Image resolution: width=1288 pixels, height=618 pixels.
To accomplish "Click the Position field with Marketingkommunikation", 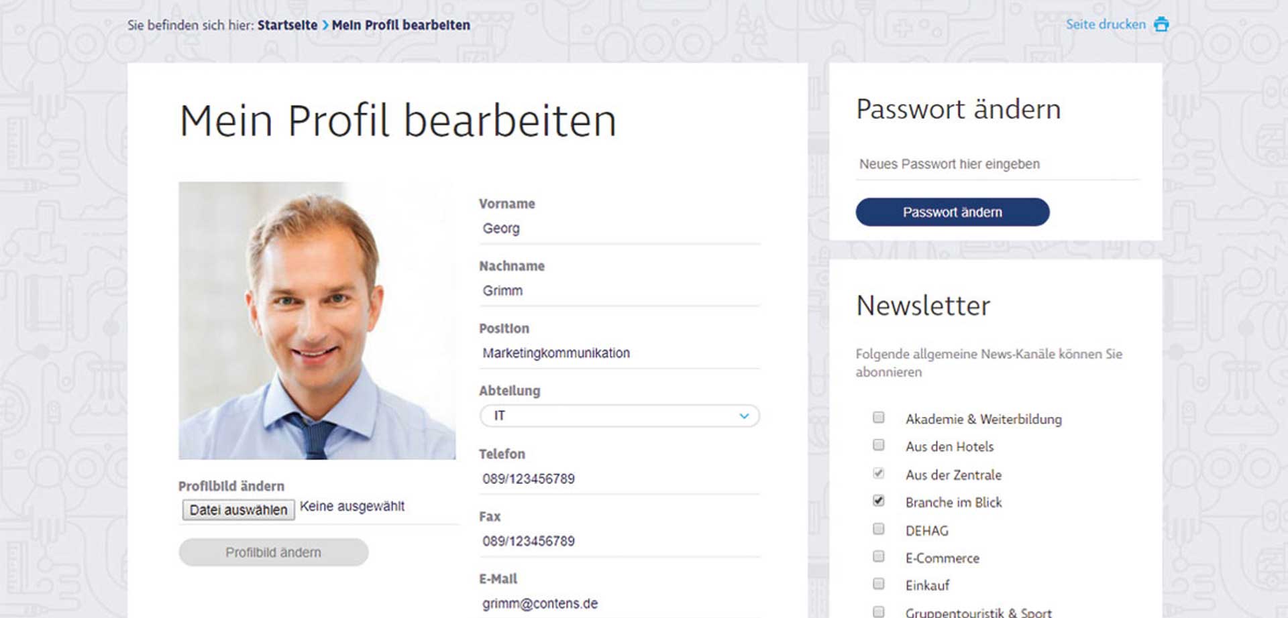I will point(619,353).
